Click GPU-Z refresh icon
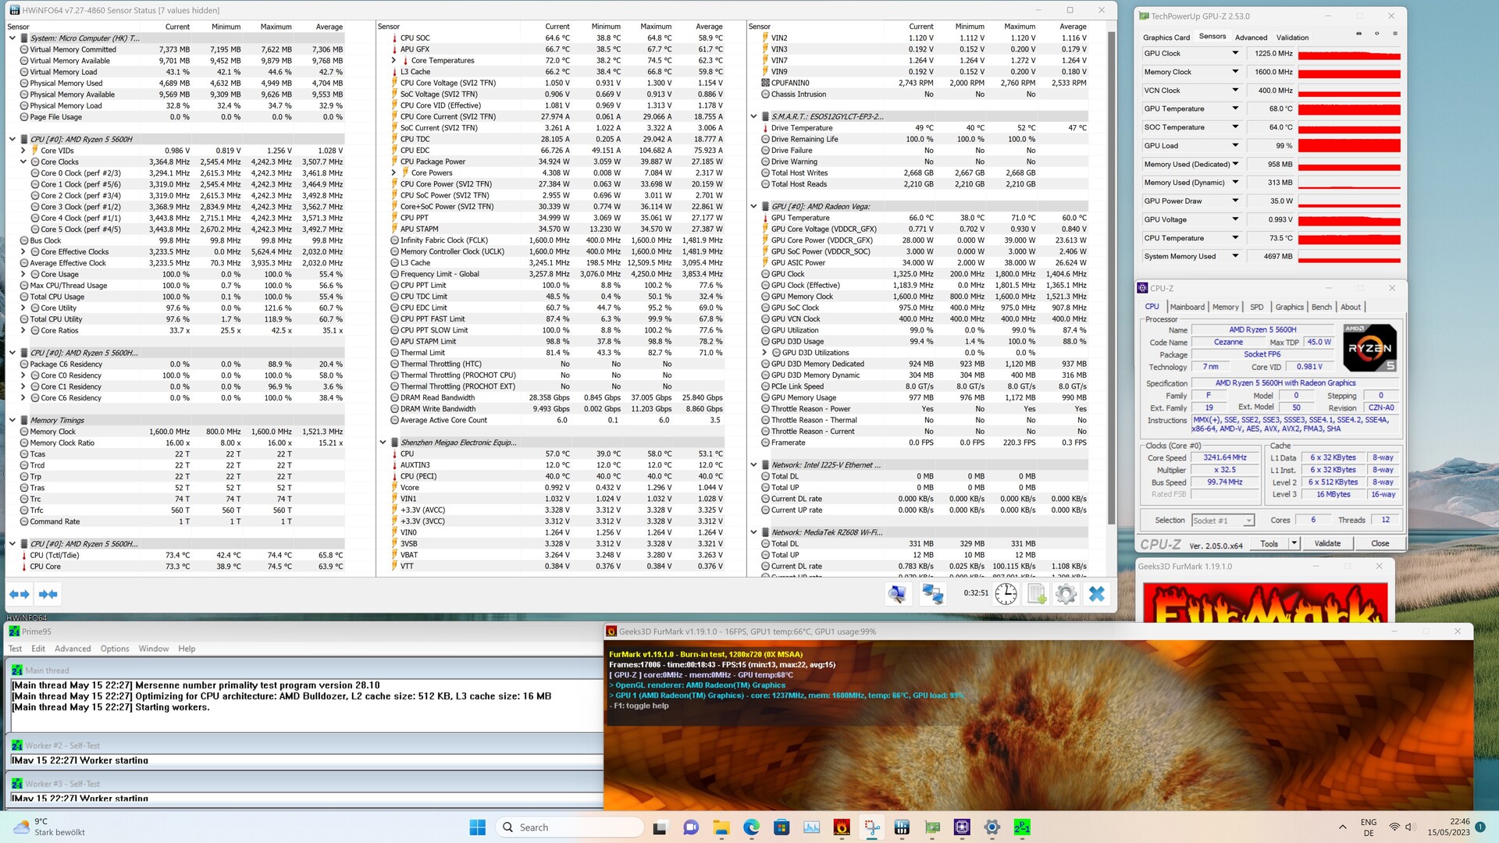The height and width of the screenshot is (843, 1499). (1376, 34)
